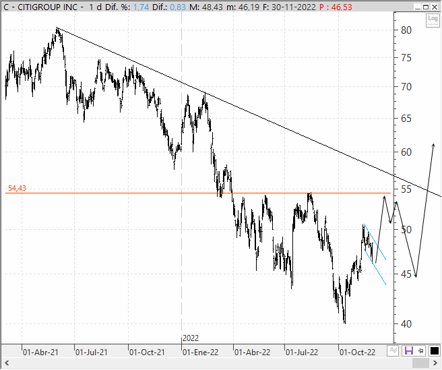The image size is (442, 370).
Task: Click the 60 price axis label
Action: (x=406, y=152)
